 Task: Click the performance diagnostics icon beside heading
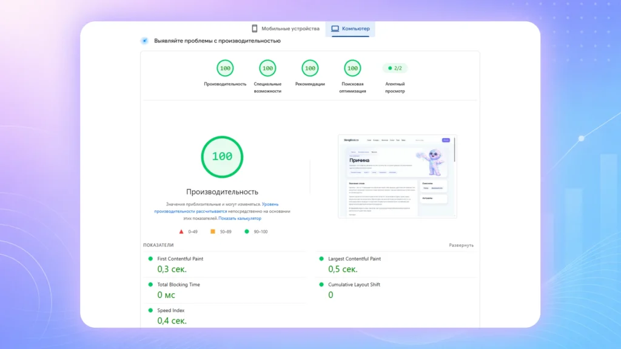[144, 41]
